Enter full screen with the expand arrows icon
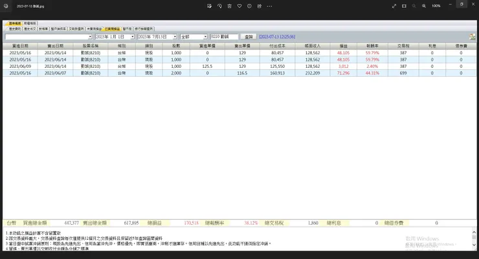Viewport: 479px width, 259px height. coord(394,6)
